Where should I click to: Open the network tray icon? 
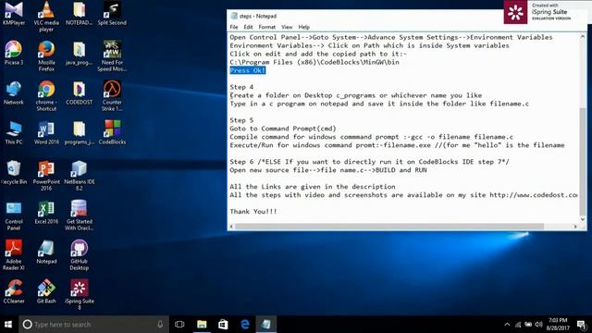coord(518,325)
